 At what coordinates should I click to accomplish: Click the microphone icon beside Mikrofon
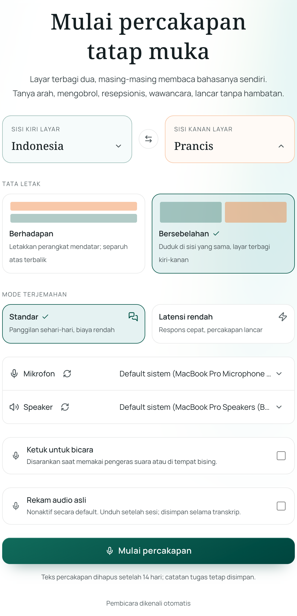(x=14, y=374)
